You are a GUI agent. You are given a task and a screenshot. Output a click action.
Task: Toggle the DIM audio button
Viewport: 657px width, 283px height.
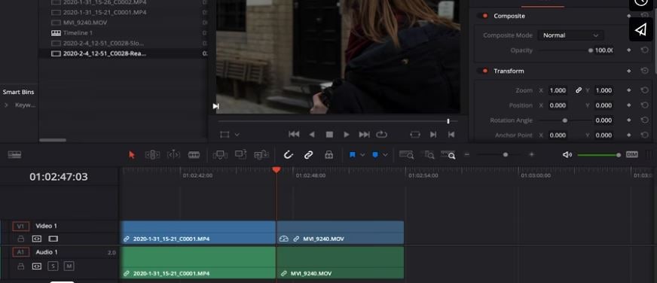632,154
